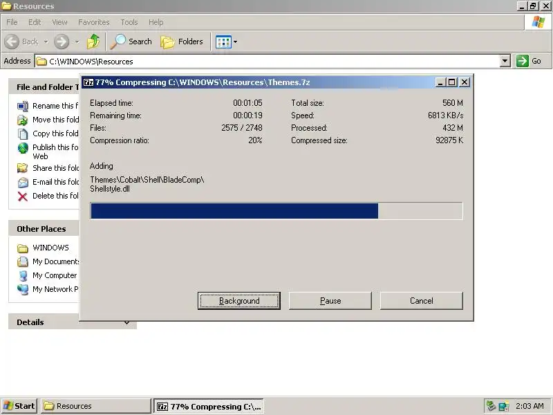
Task: Open Back history dropdown arrow
Action: click(x=46, y=42)
